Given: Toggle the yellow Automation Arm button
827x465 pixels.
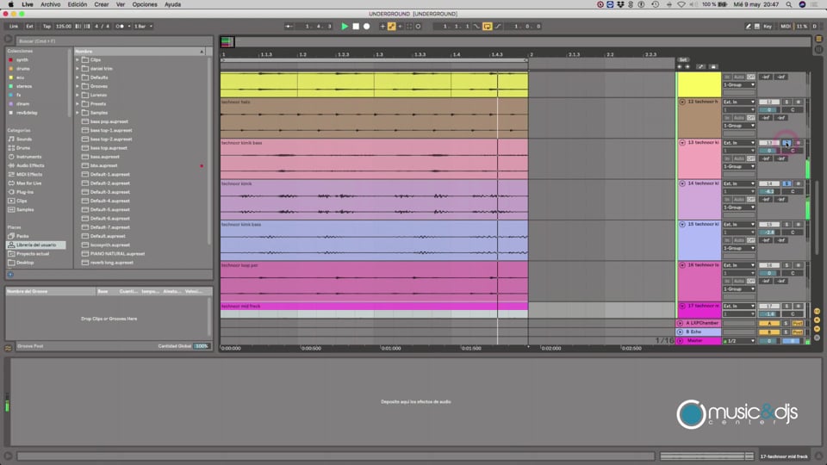Looking at the screenshot, I should [x=391, y=26].
